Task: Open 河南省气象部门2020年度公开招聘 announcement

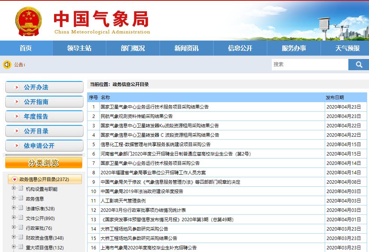Action: pos(176,154)
